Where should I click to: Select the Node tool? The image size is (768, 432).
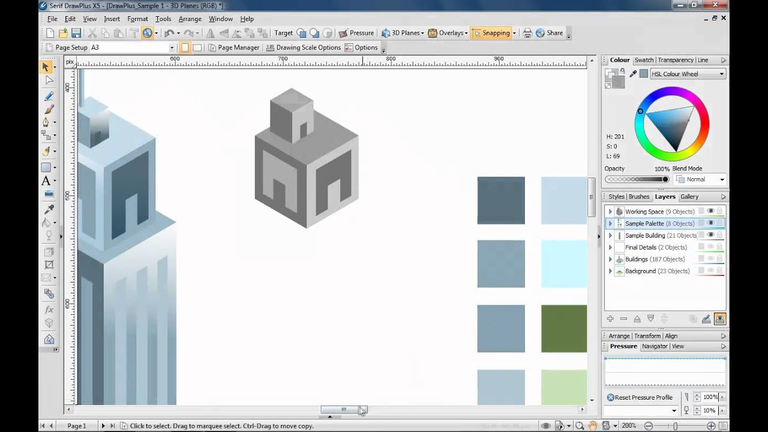coord(49,80)
